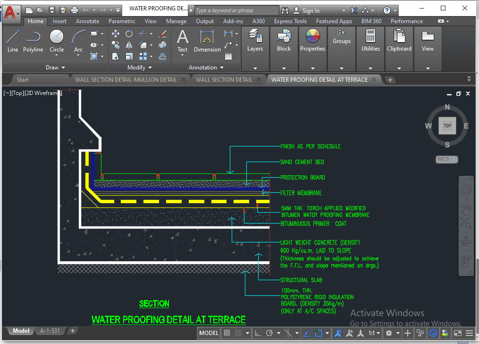
Task: Choose the Rotate tool icon
Action: pyautogui.click(x=129, y=34)
